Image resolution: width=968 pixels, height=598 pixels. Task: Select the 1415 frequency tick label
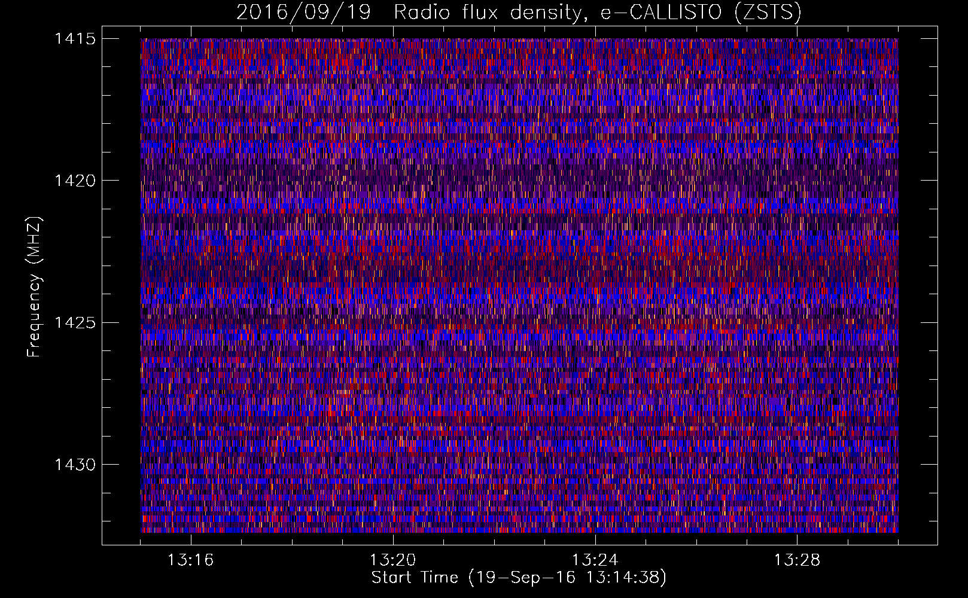[75, 39]
